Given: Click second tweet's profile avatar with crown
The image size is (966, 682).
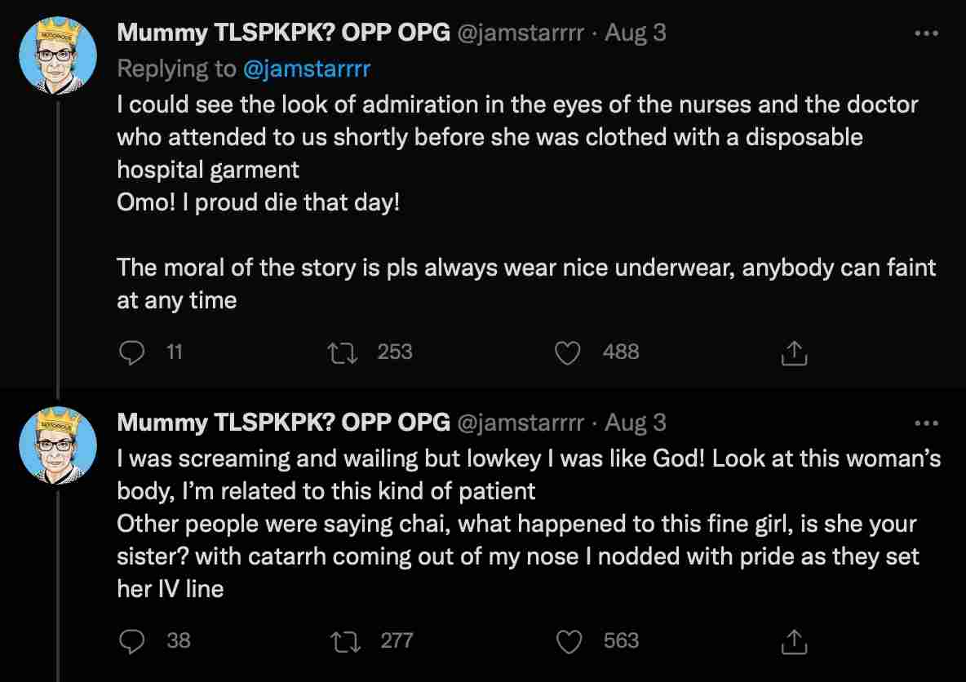Looking at the screenshot, I should coord(58,445).
